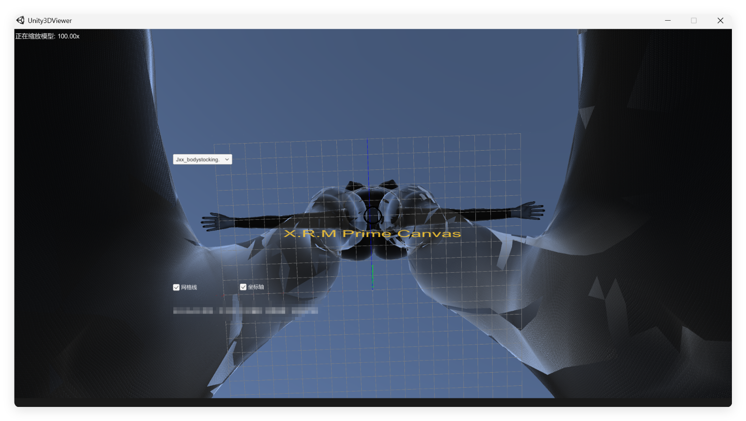
Task: Maximize the Unity3DViewer window
Action: pos(694,21)
